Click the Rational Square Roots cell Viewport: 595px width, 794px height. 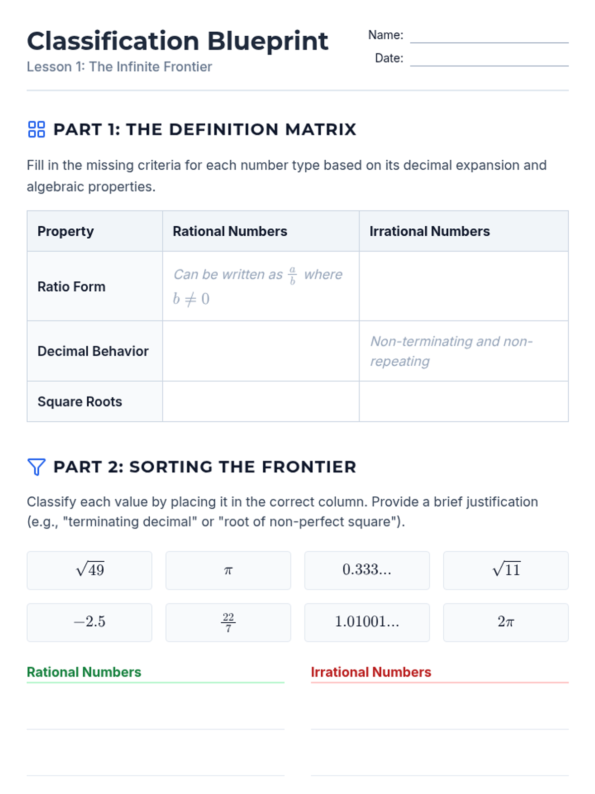click(x=261, y=401)
